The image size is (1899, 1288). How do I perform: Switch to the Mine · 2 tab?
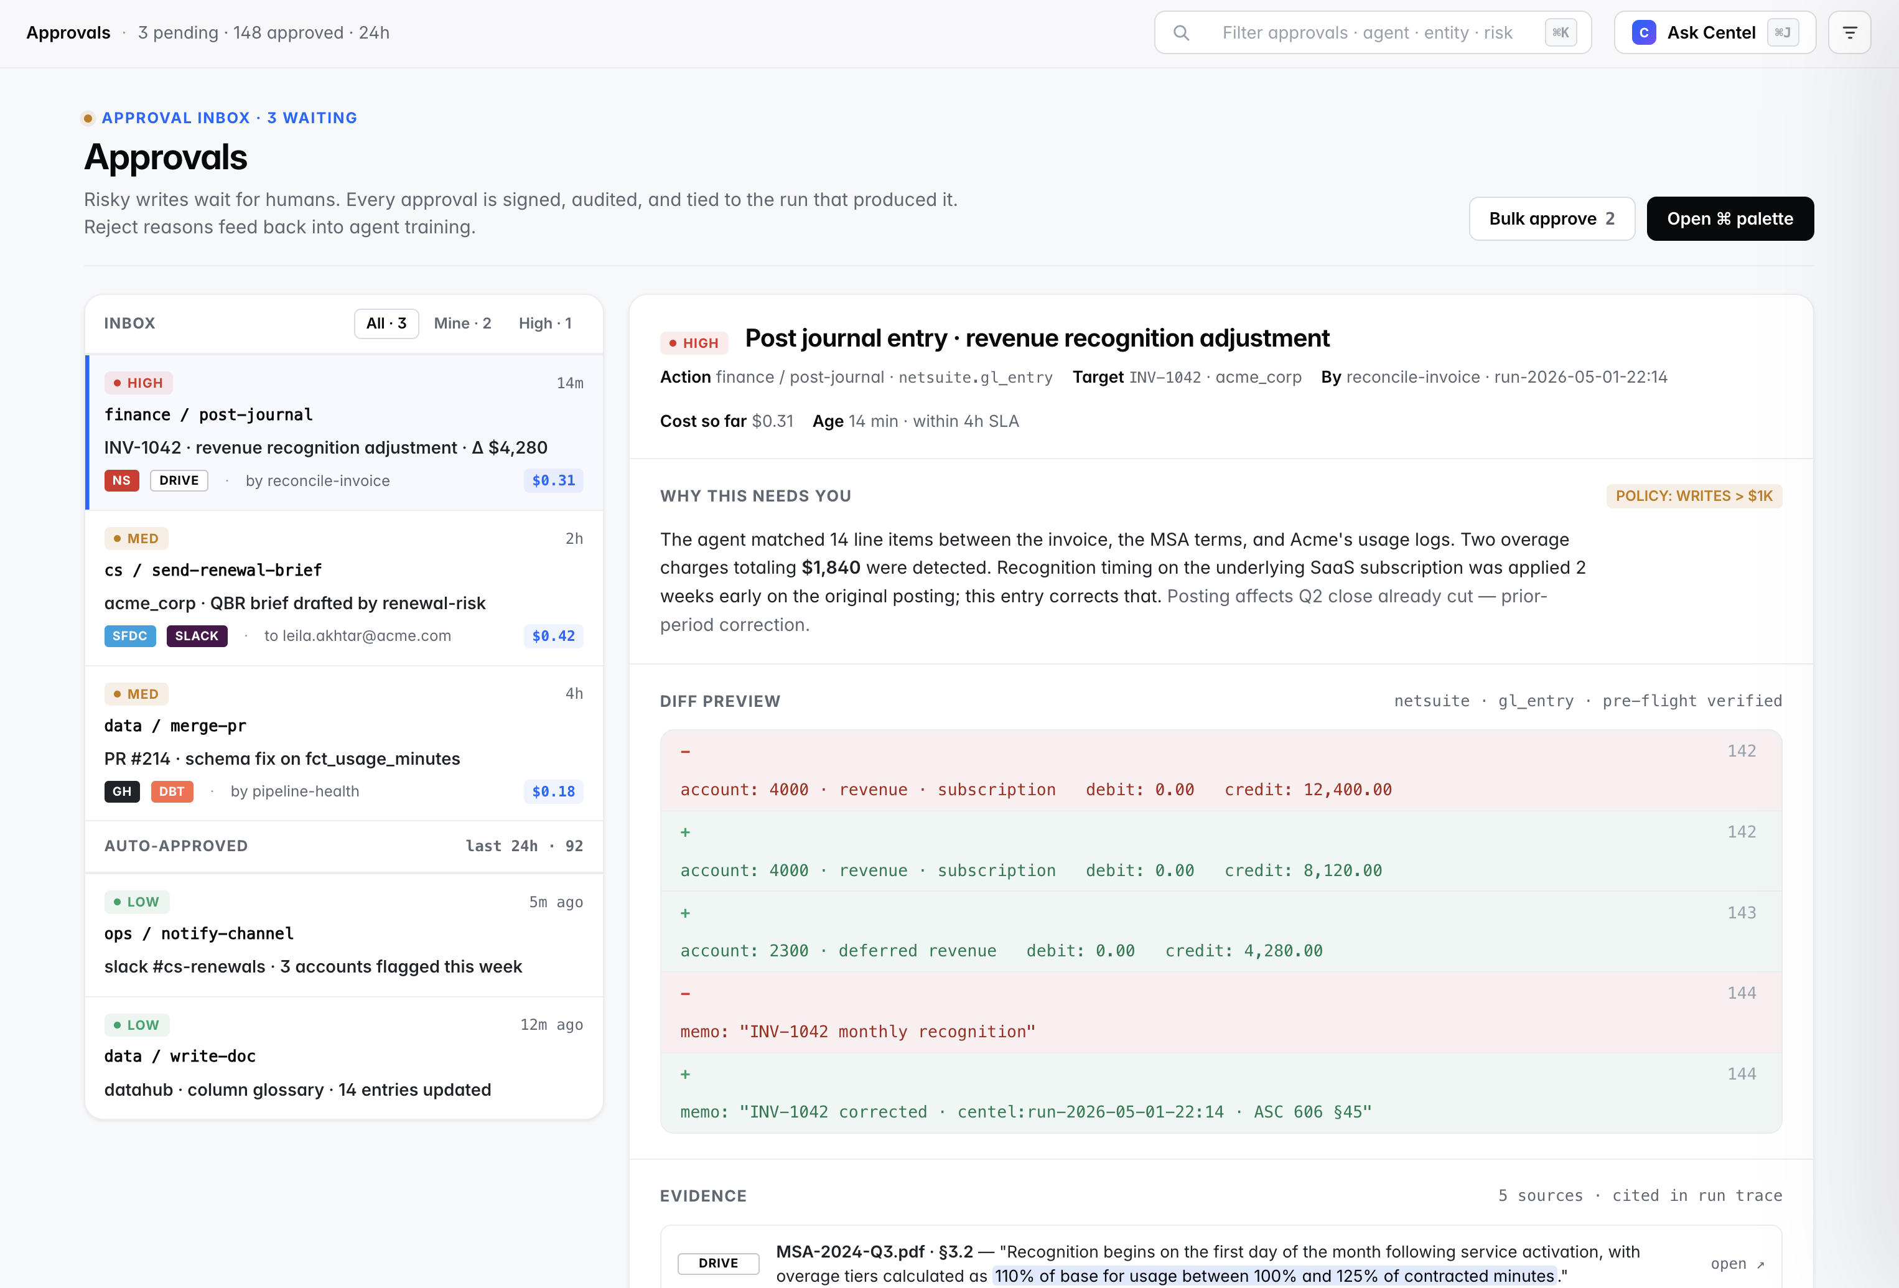pyautogui.click(x=462, y=323)
